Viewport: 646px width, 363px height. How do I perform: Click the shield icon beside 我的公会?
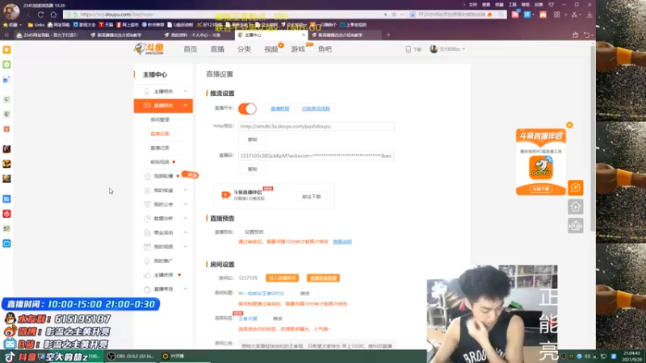click(x=147, y=204)
